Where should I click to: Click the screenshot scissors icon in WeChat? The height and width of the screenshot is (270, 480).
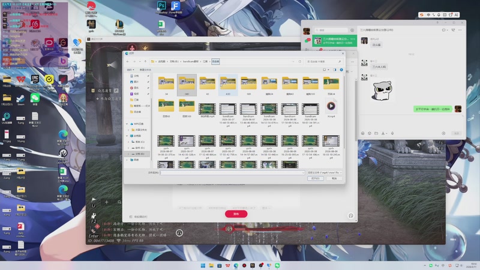coord(383,133)
